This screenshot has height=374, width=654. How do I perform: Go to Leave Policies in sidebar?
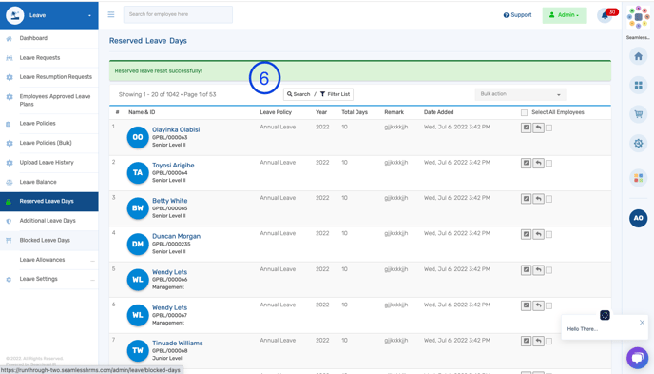(x=37, y=123)
